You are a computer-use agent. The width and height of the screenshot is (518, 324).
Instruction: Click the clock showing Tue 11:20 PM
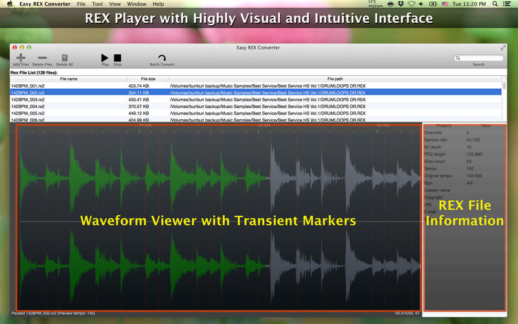click(x=469, y=4)
